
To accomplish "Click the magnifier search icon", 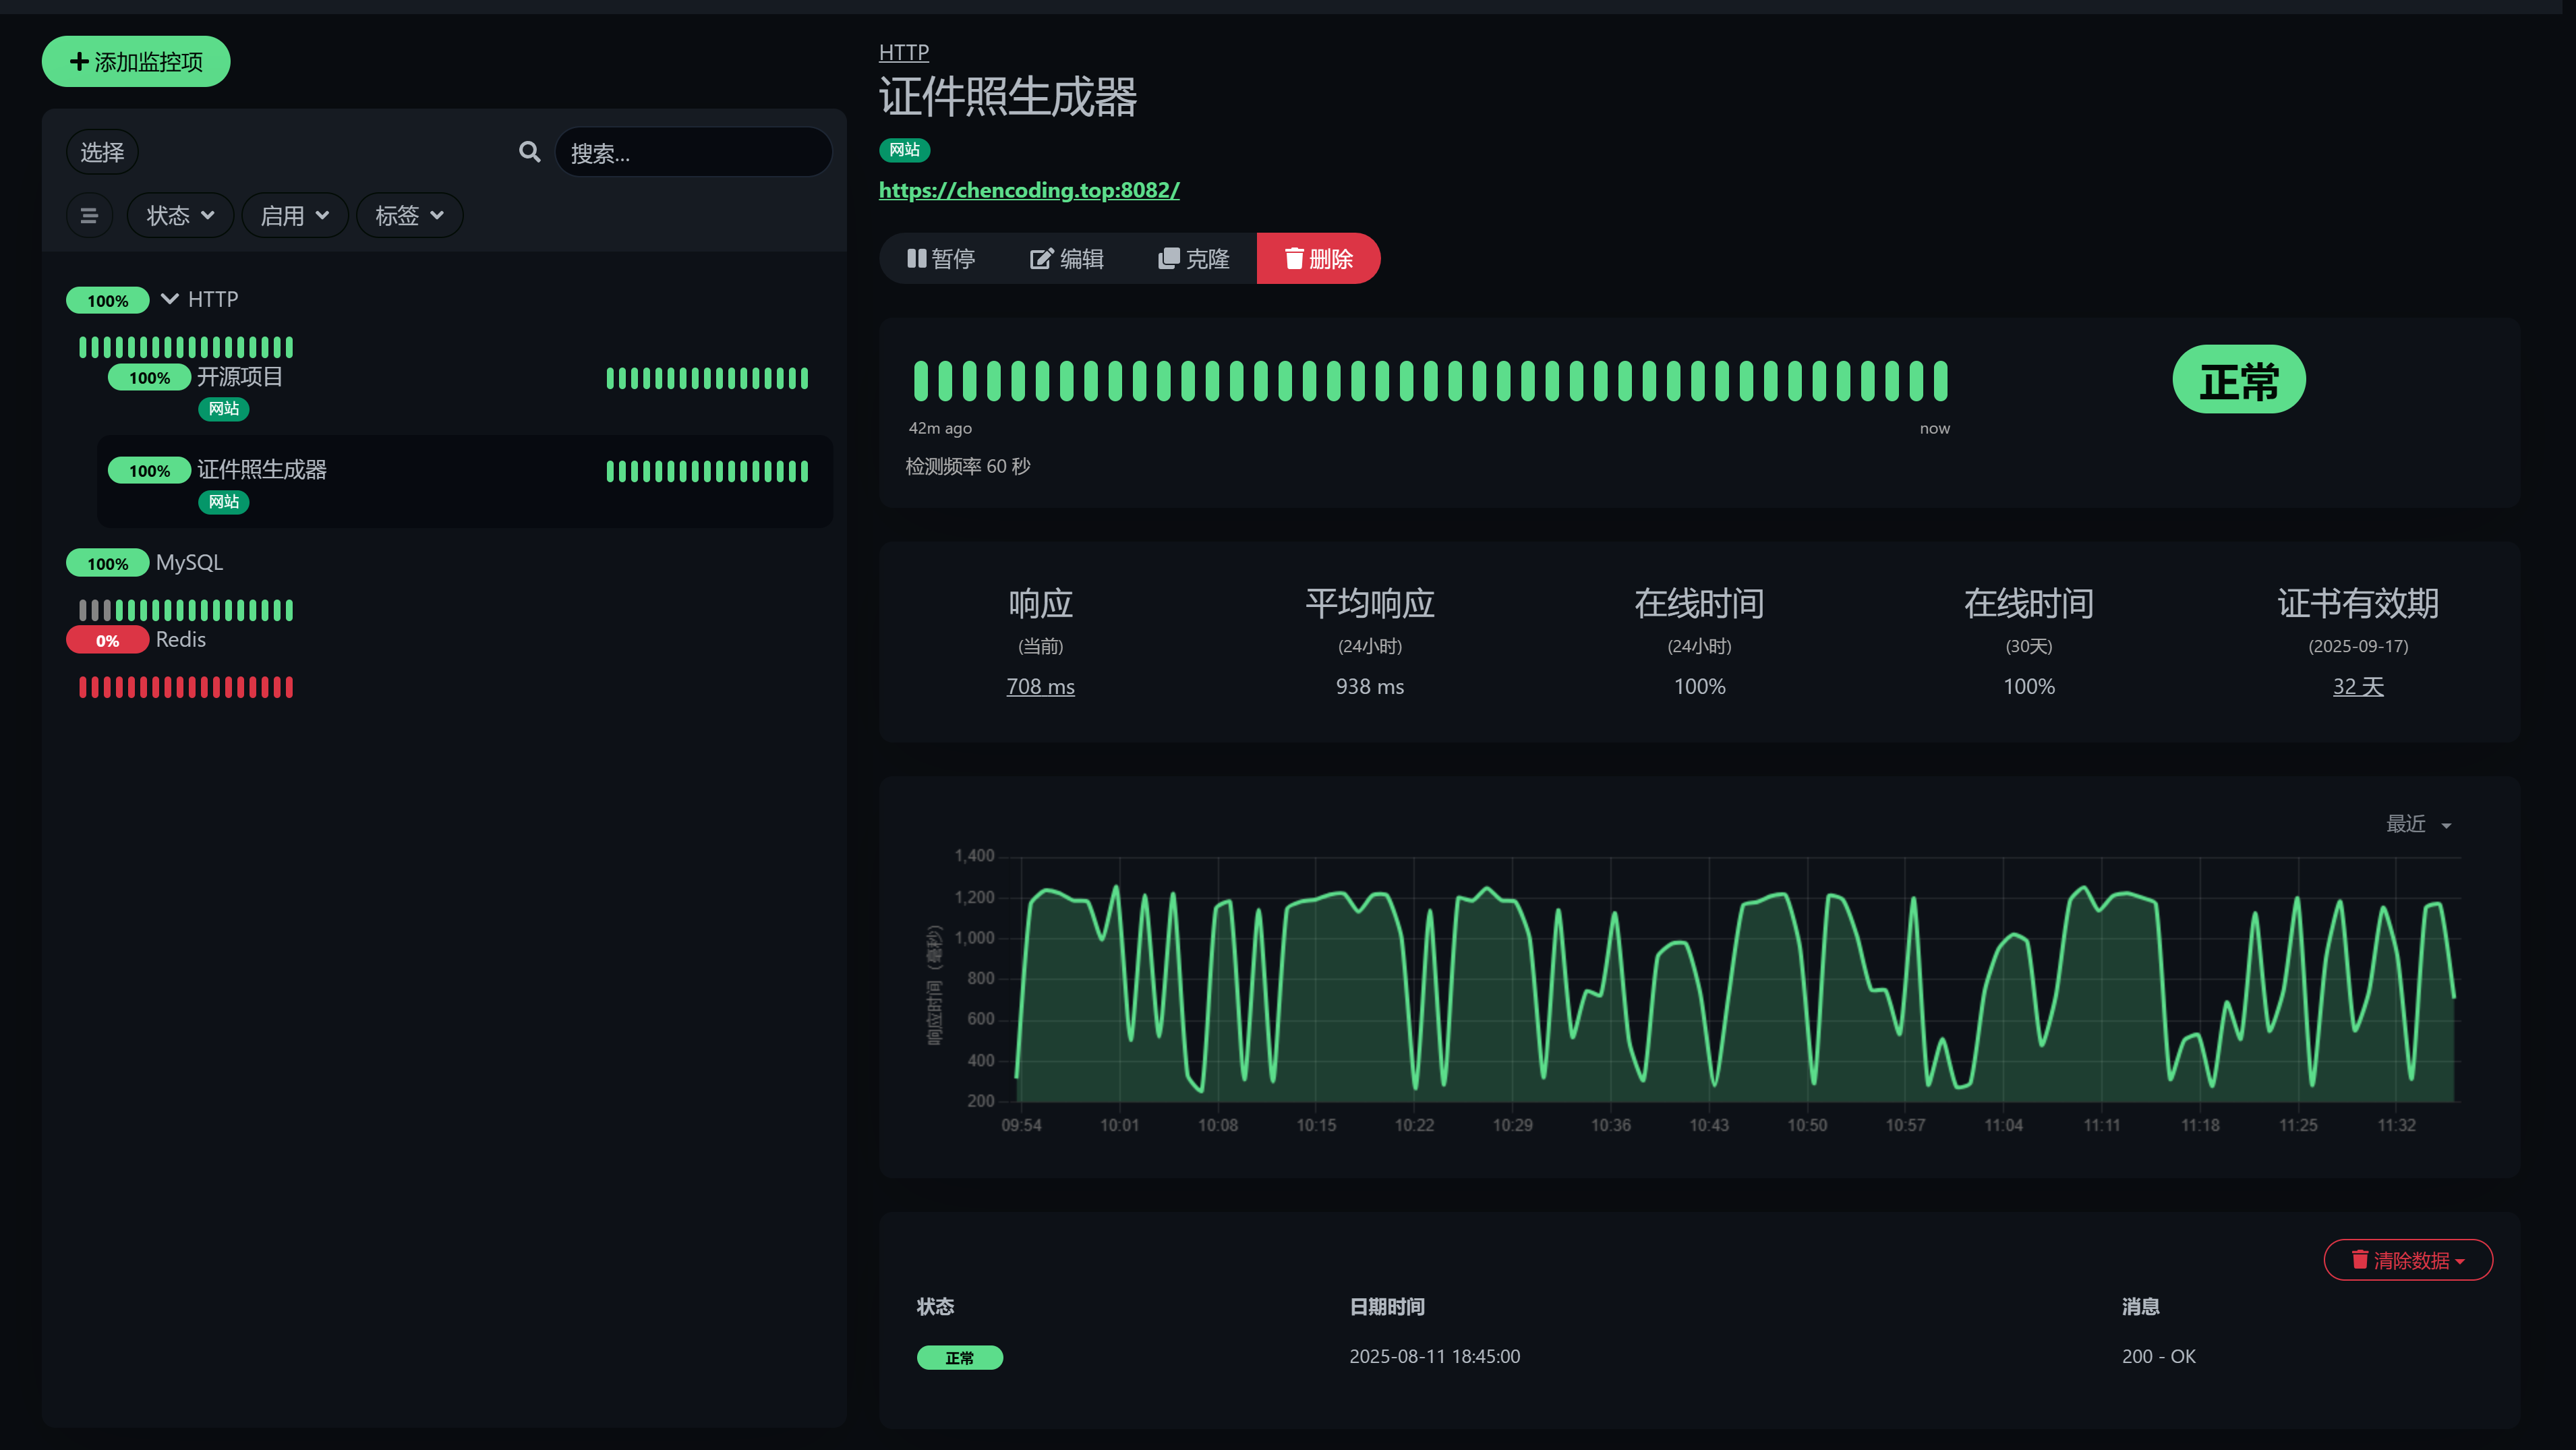I will 529,152.
